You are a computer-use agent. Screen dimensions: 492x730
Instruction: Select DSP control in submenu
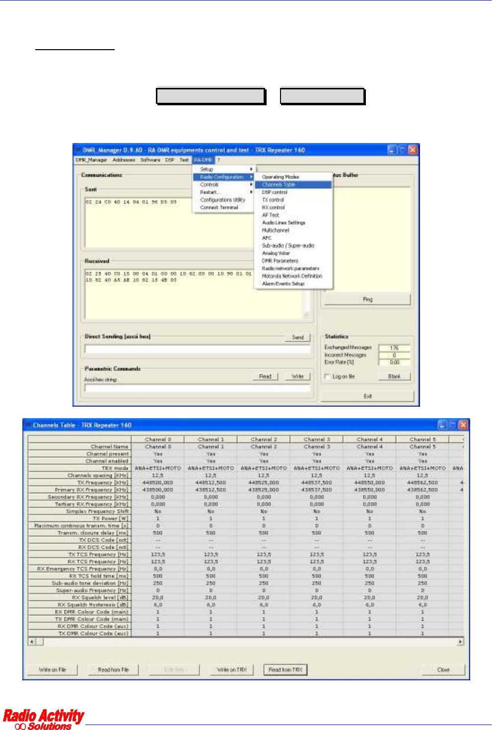(293, 192)
